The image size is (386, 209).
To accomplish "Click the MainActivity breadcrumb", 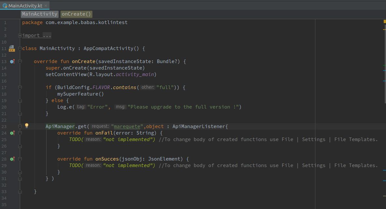I will [x=39, y=14].
